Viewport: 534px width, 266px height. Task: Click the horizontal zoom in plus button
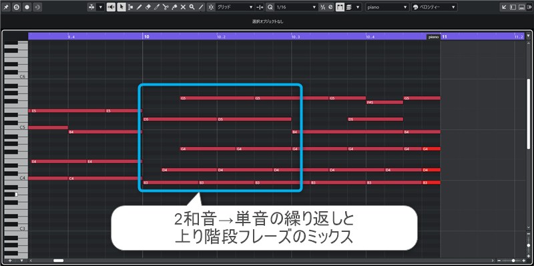[524, 261]
